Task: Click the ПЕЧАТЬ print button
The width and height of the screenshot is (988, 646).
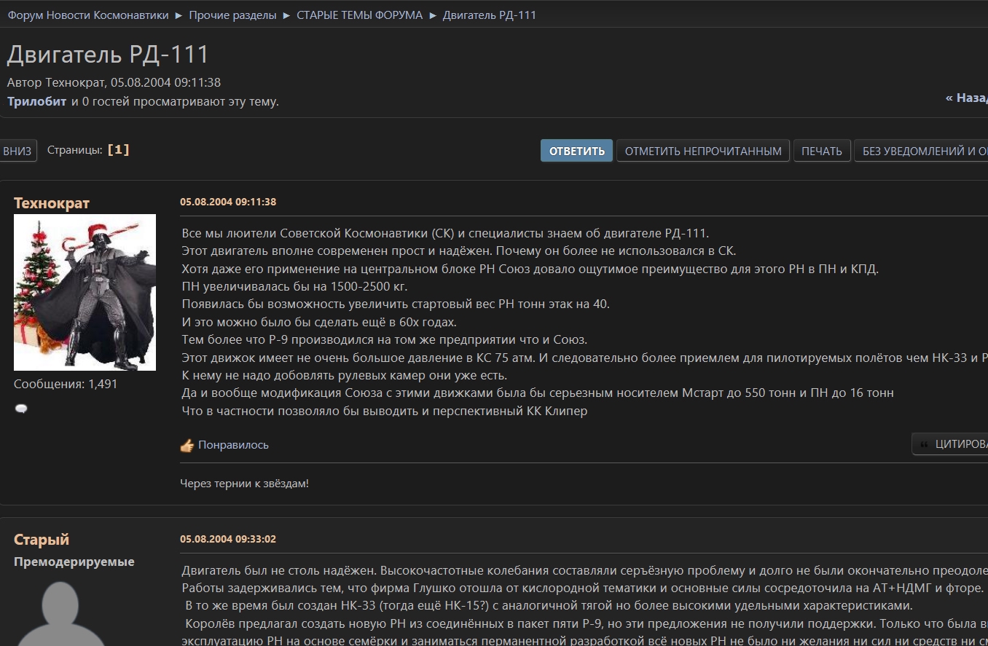Action: point(822,151)
